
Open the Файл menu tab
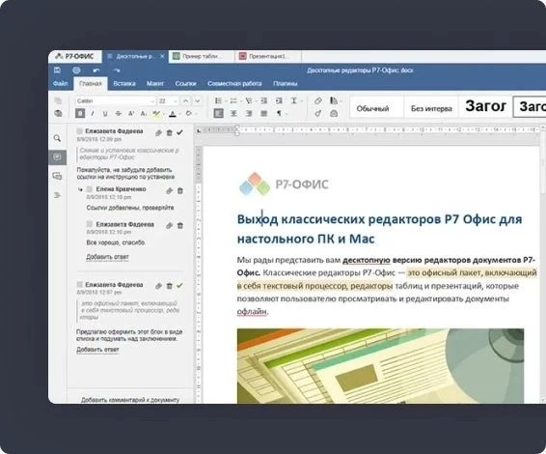pos(60,84)
